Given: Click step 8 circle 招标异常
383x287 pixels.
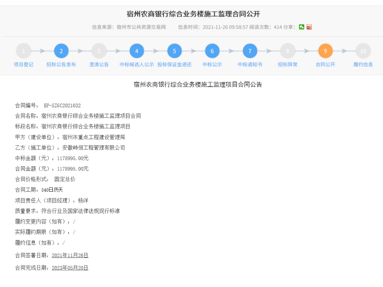Looking at the screenshot, I should pyautogui.click(x=288, y=51).
